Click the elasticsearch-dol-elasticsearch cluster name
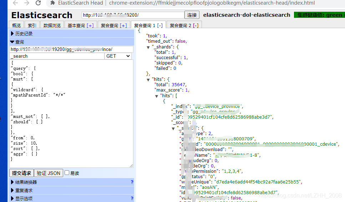Viewport: 345px width, 202px height. 247,15
